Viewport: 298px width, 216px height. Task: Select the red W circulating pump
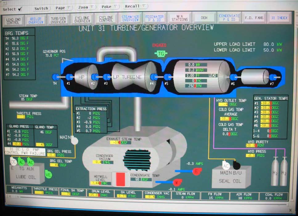(x=177, y=182)
